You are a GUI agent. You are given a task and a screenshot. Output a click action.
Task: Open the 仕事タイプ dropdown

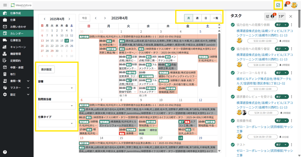click(57, 123)
